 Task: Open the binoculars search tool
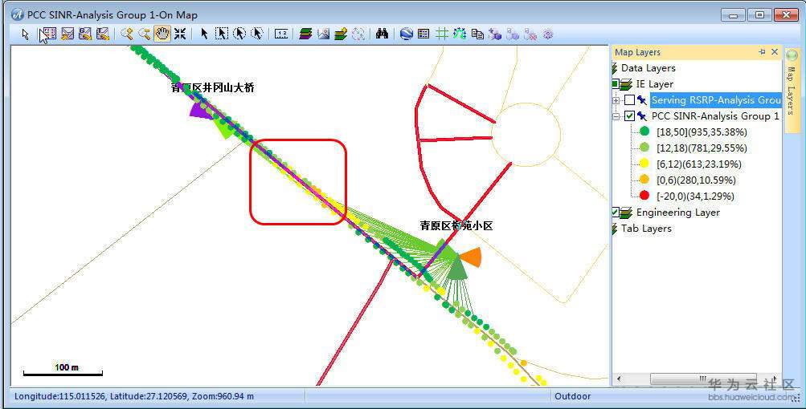click(382, 34)
